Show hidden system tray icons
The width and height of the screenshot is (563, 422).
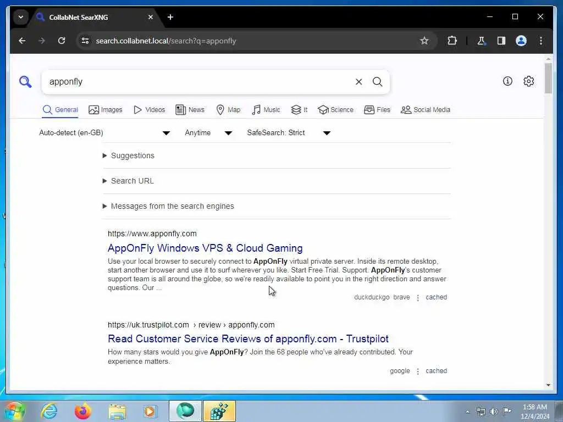click(467, 412)
